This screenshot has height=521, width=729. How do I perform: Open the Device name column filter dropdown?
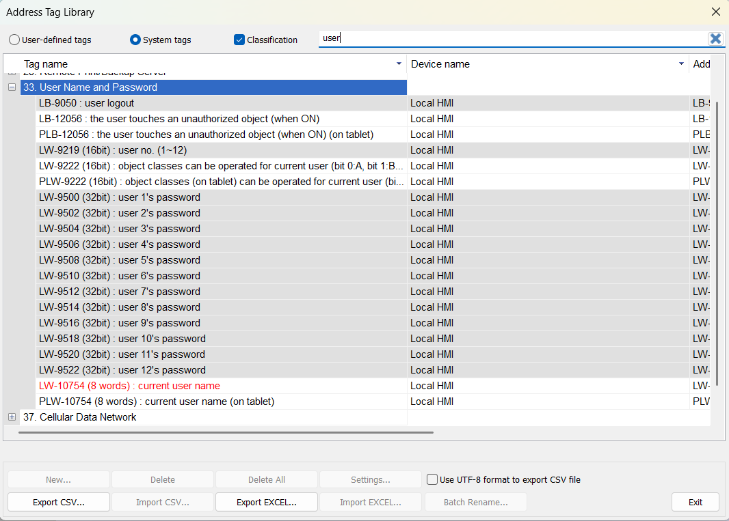tap(681, 64)
